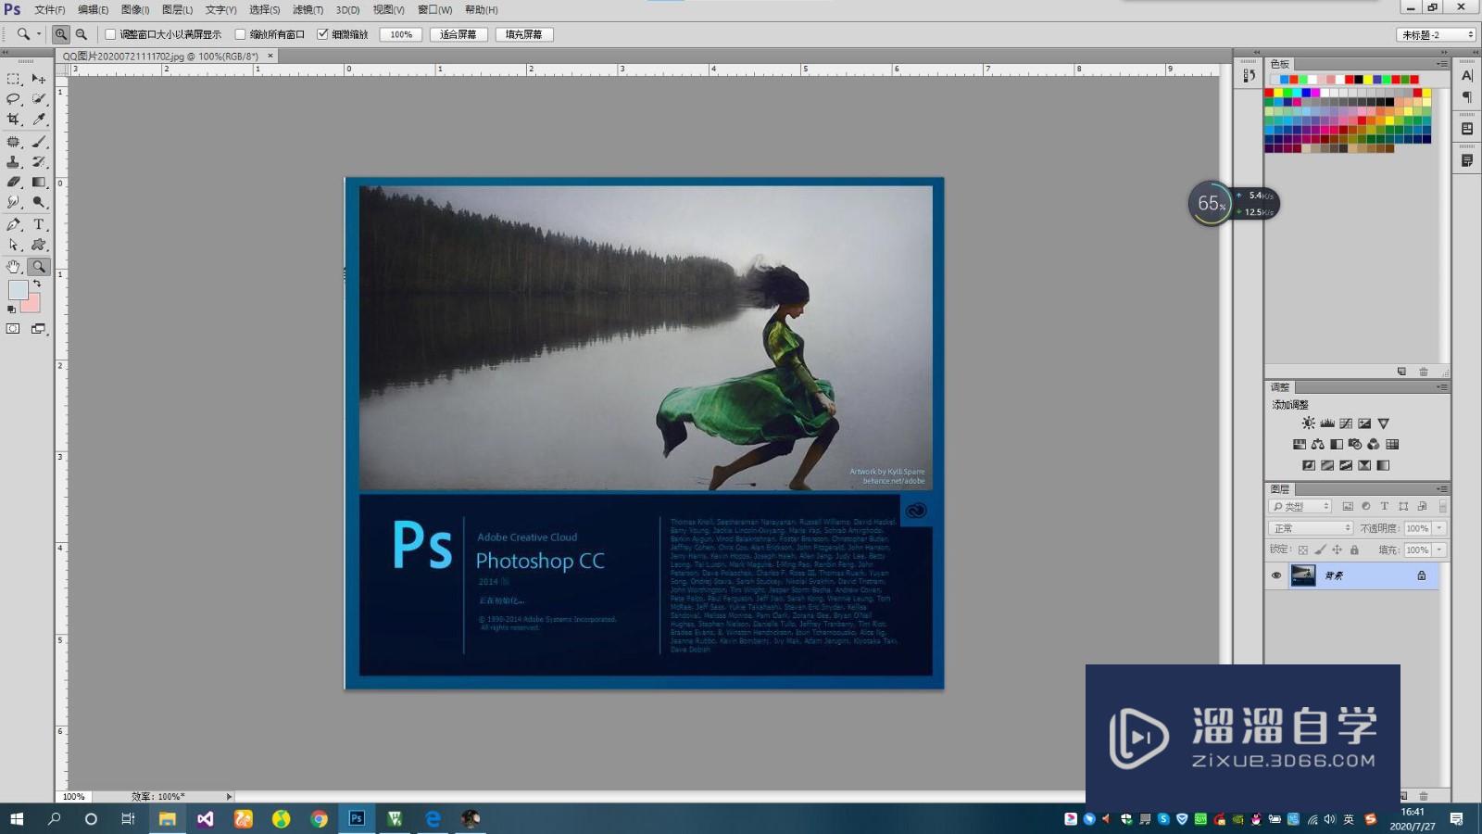Screen dimensions: 1482x834
Task: Open the collapsed Character panel icon
Action: point(1467,76)
